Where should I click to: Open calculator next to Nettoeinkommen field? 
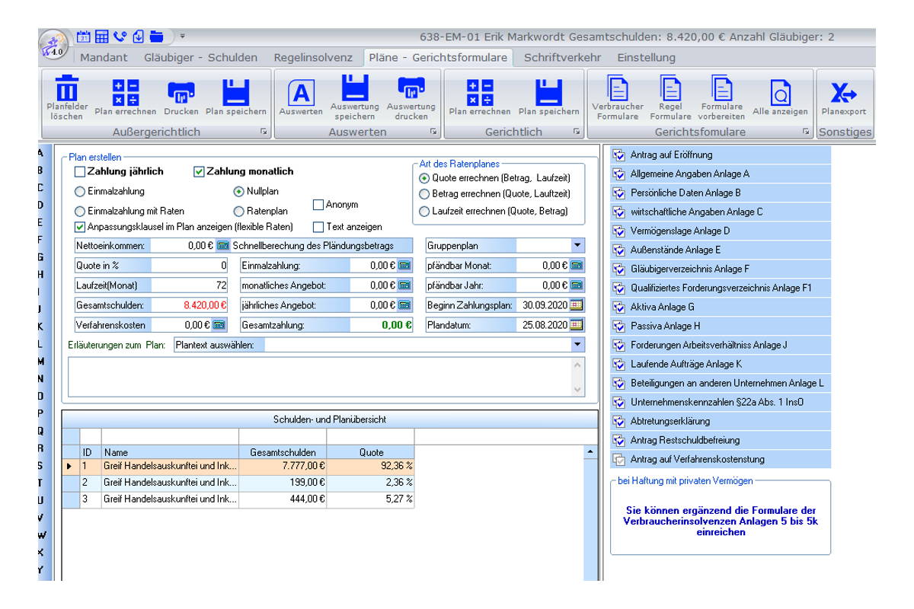tap(222, 245)
